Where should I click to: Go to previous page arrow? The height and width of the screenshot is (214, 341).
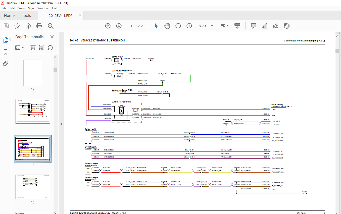108,26
